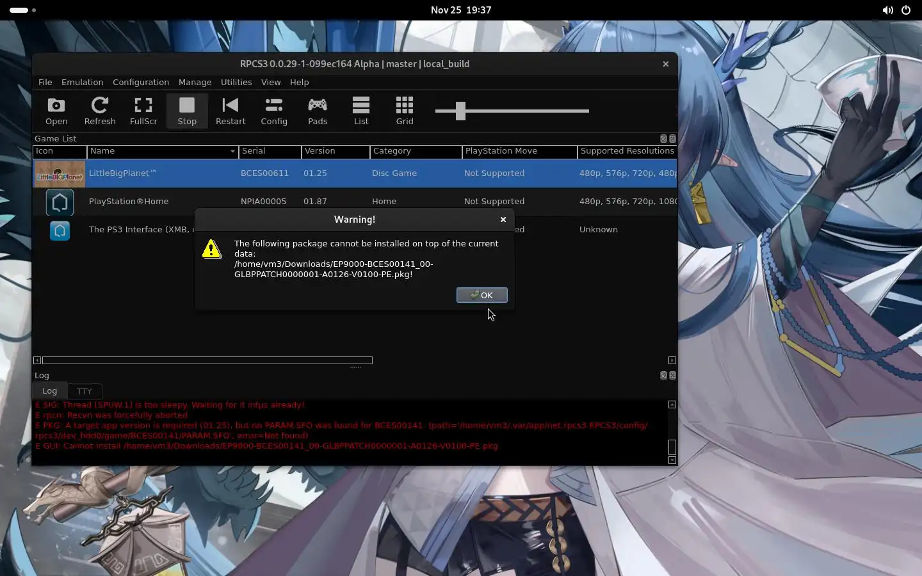This screenshot has width=922, height=576.
Task: Sort by the Serial column header
Action: (x=270, y=151)
